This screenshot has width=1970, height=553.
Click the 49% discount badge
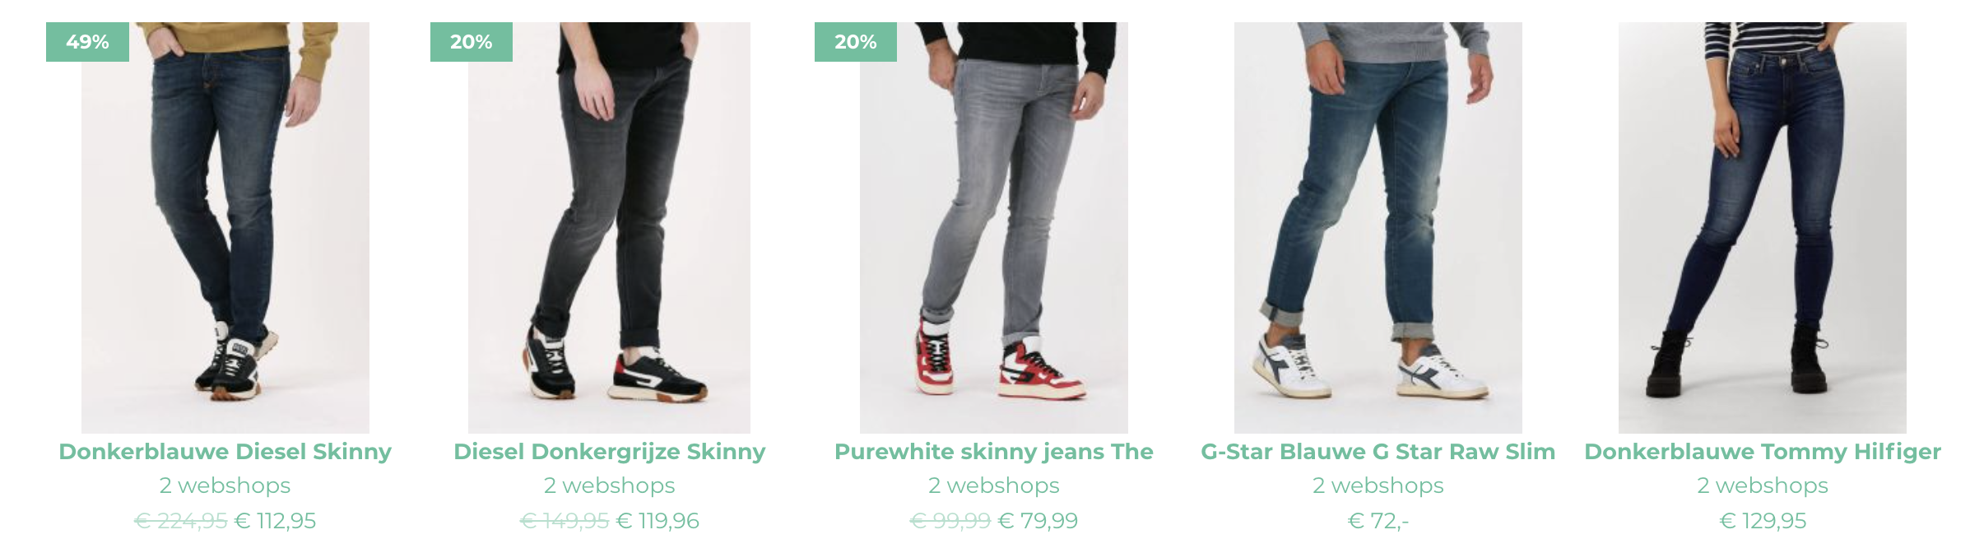coord(87,42)
